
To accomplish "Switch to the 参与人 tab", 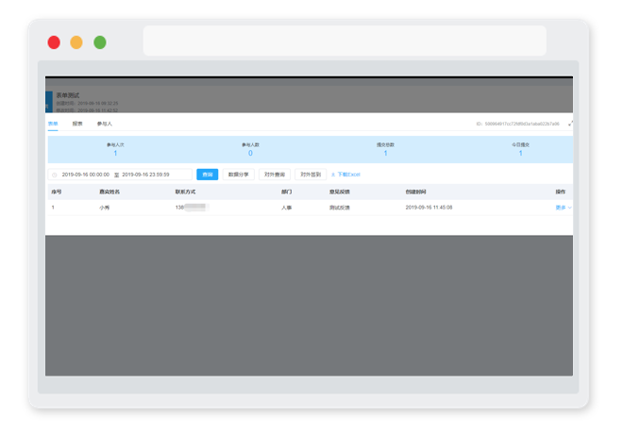I will 105,124.
